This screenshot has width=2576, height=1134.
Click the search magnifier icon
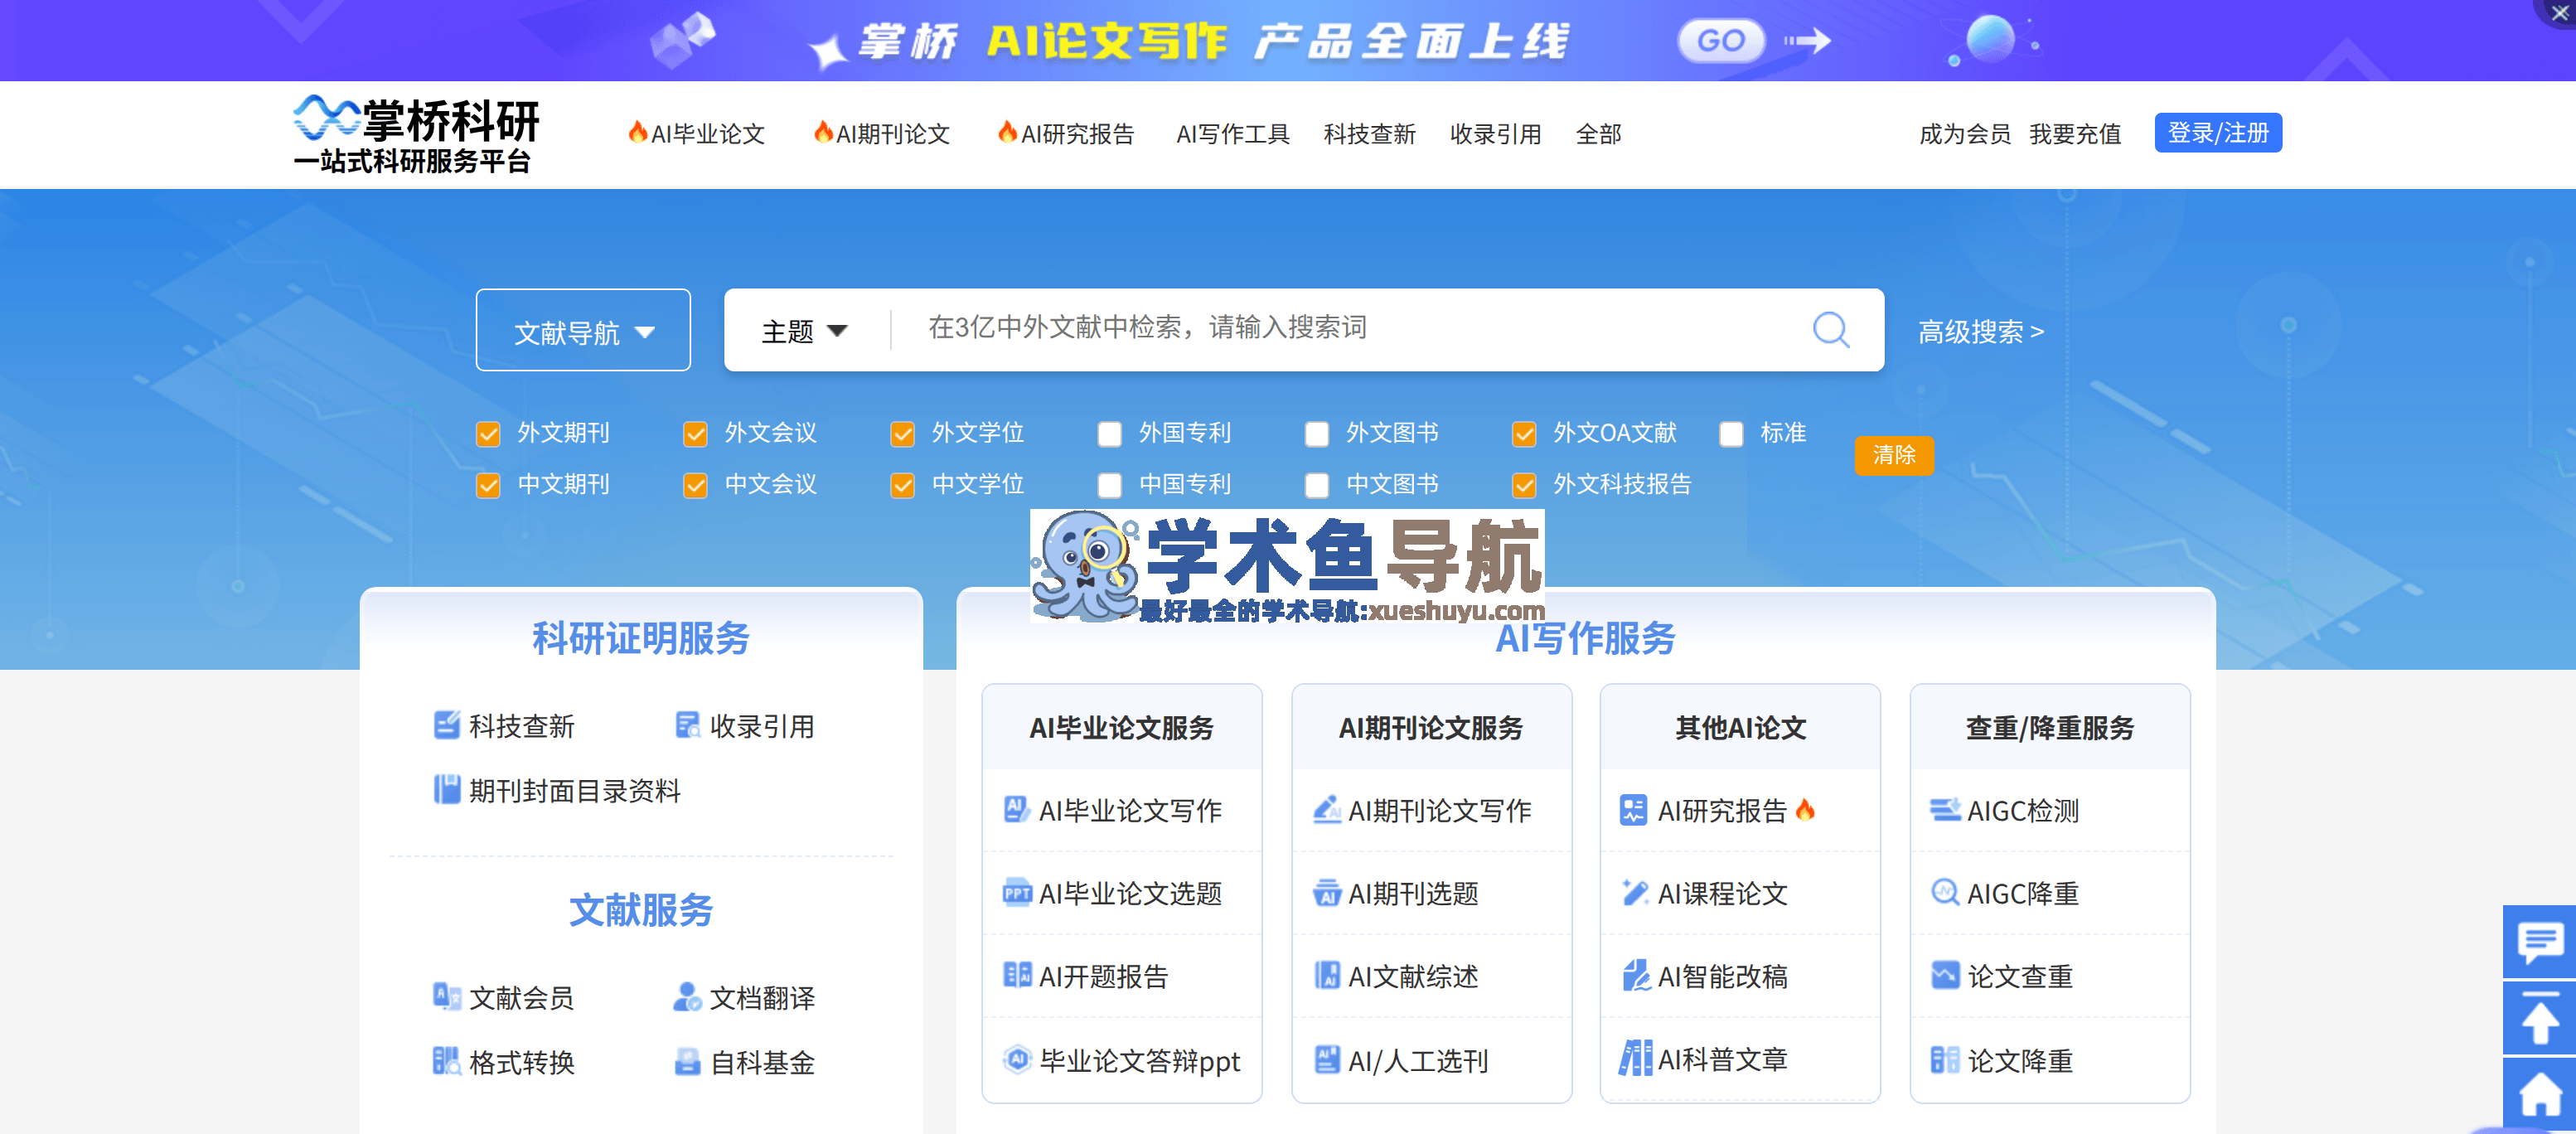1830,329
